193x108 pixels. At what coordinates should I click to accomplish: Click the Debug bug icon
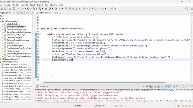[23, 9]
